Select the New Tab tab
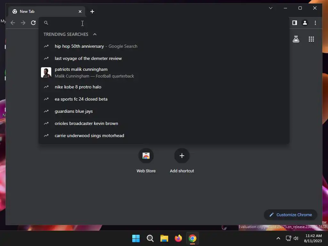The width and height of the screenshot is (328, 246). [x=47, y=12]
